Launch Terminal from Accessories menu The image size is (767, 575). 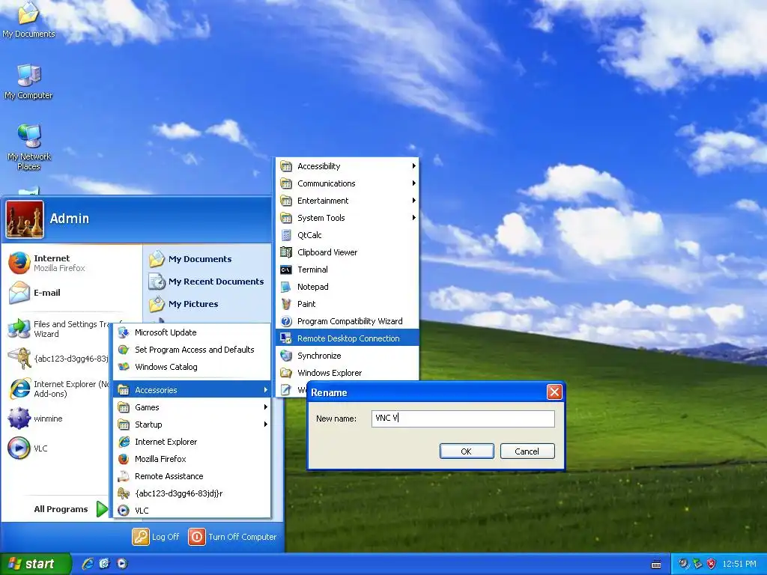click(348, 270)
